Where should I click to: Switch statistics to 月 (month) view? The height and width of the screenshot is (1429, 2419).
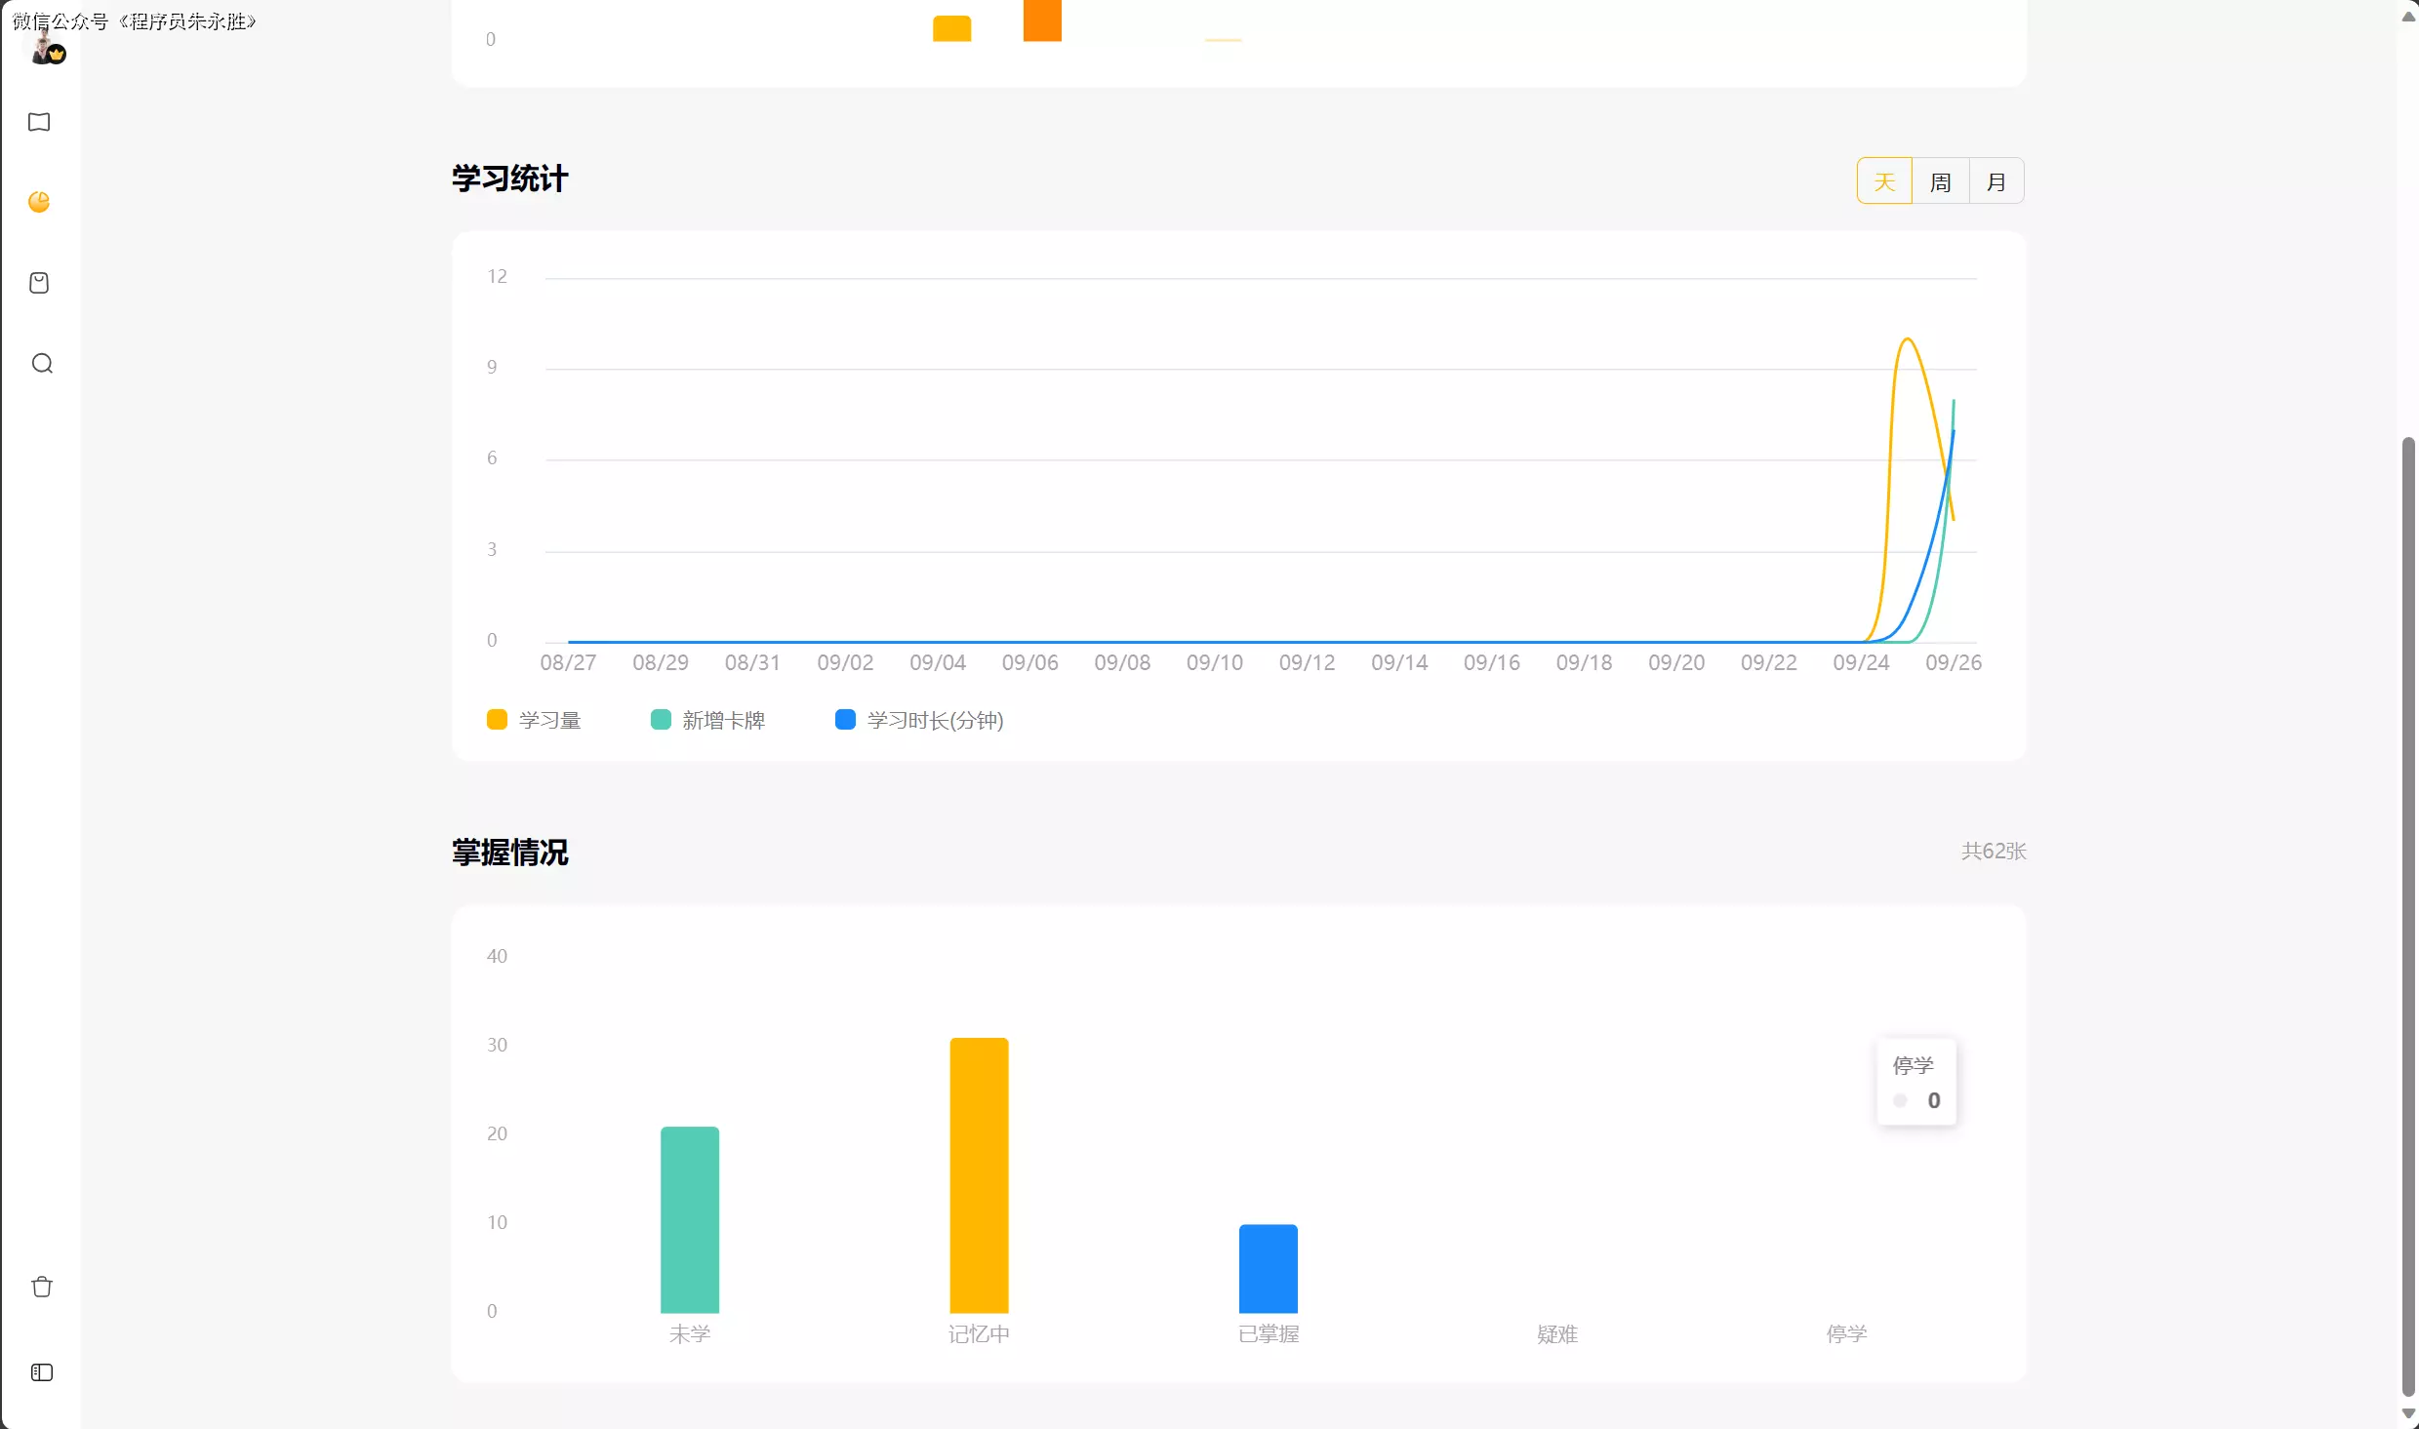(1996, 181)
